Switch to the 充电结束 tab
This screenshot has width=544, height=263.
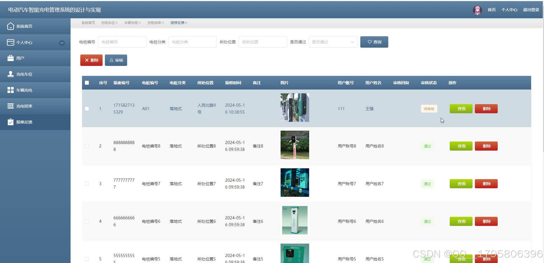[154, 23]
